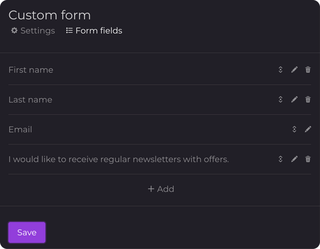Select the Last name field label

click(x=30, y=100)
